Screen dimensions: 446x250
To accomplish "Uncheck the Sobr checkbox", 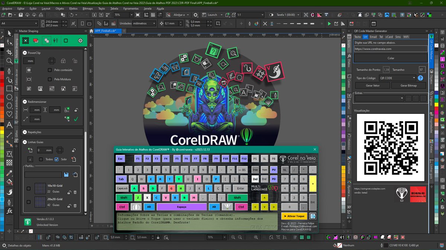I will (x=56, y=159).
